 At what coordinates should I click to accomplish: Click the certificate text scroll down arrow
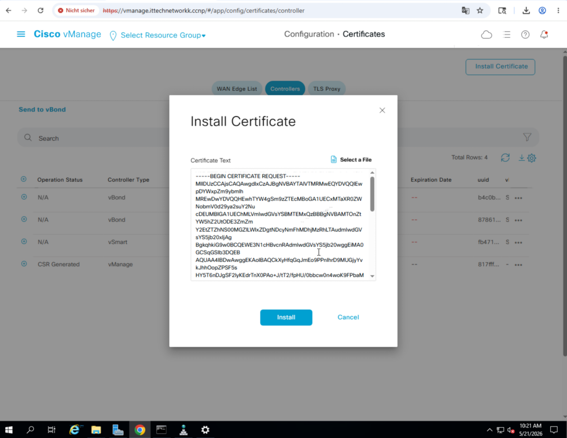coord(372,276)
